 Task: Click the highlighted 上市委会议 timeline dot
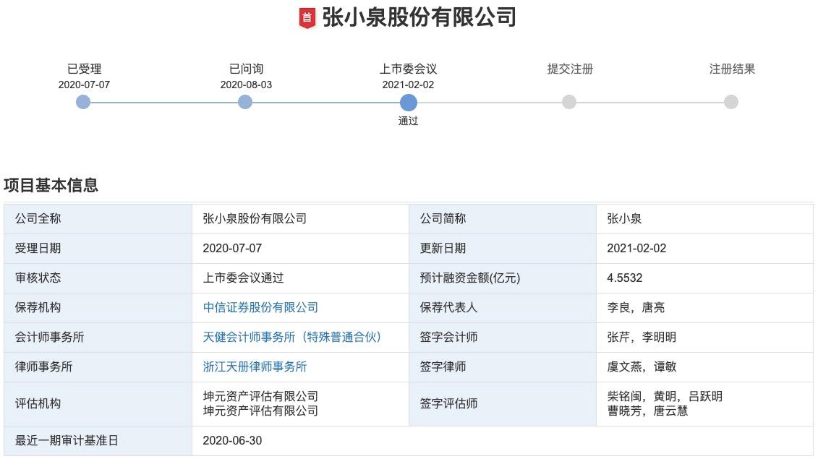point(409,102)
